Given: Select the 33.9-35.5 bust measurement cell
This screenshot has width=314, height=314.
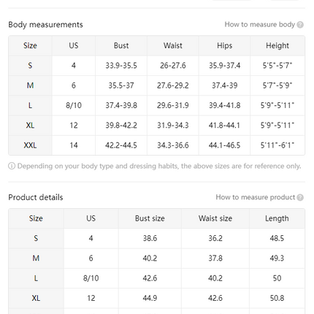Looking at the screenshot, I should click(x=121, y=66).
